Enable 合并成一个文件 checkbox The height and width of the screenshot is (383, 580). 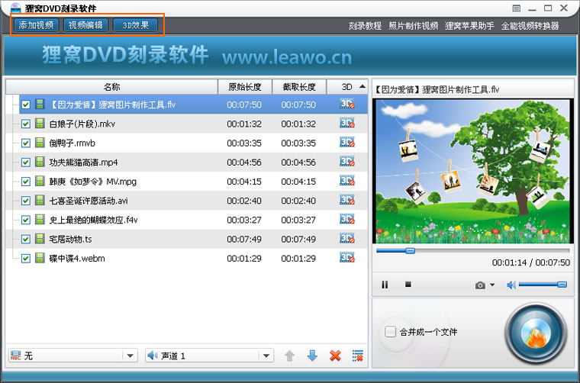[x=390, y=332]
